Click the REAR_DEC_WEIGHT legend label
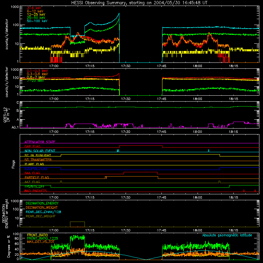Image resolution: width=263 pixels, height=263 pixels. click(x=40, y=216)
